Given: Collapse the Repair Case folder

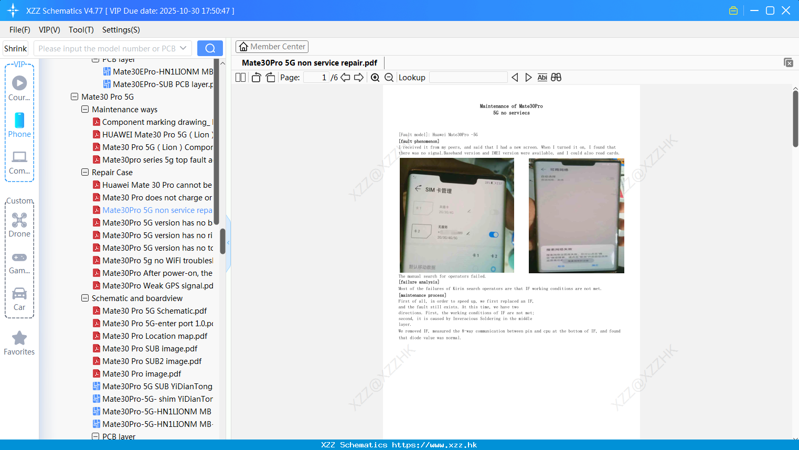Looking at the screenshot, I should point(85,172).
